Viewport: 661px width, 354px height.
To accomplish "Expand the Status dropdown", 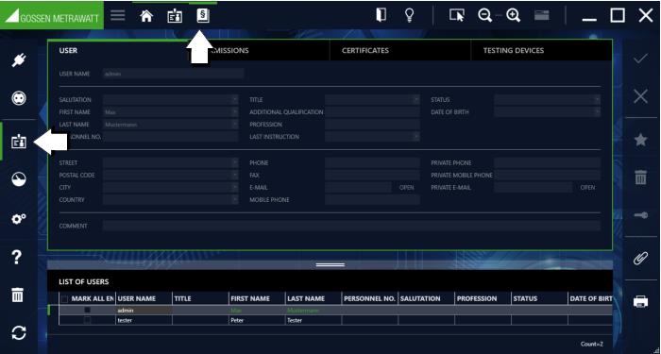I will [x=597, y=100].
